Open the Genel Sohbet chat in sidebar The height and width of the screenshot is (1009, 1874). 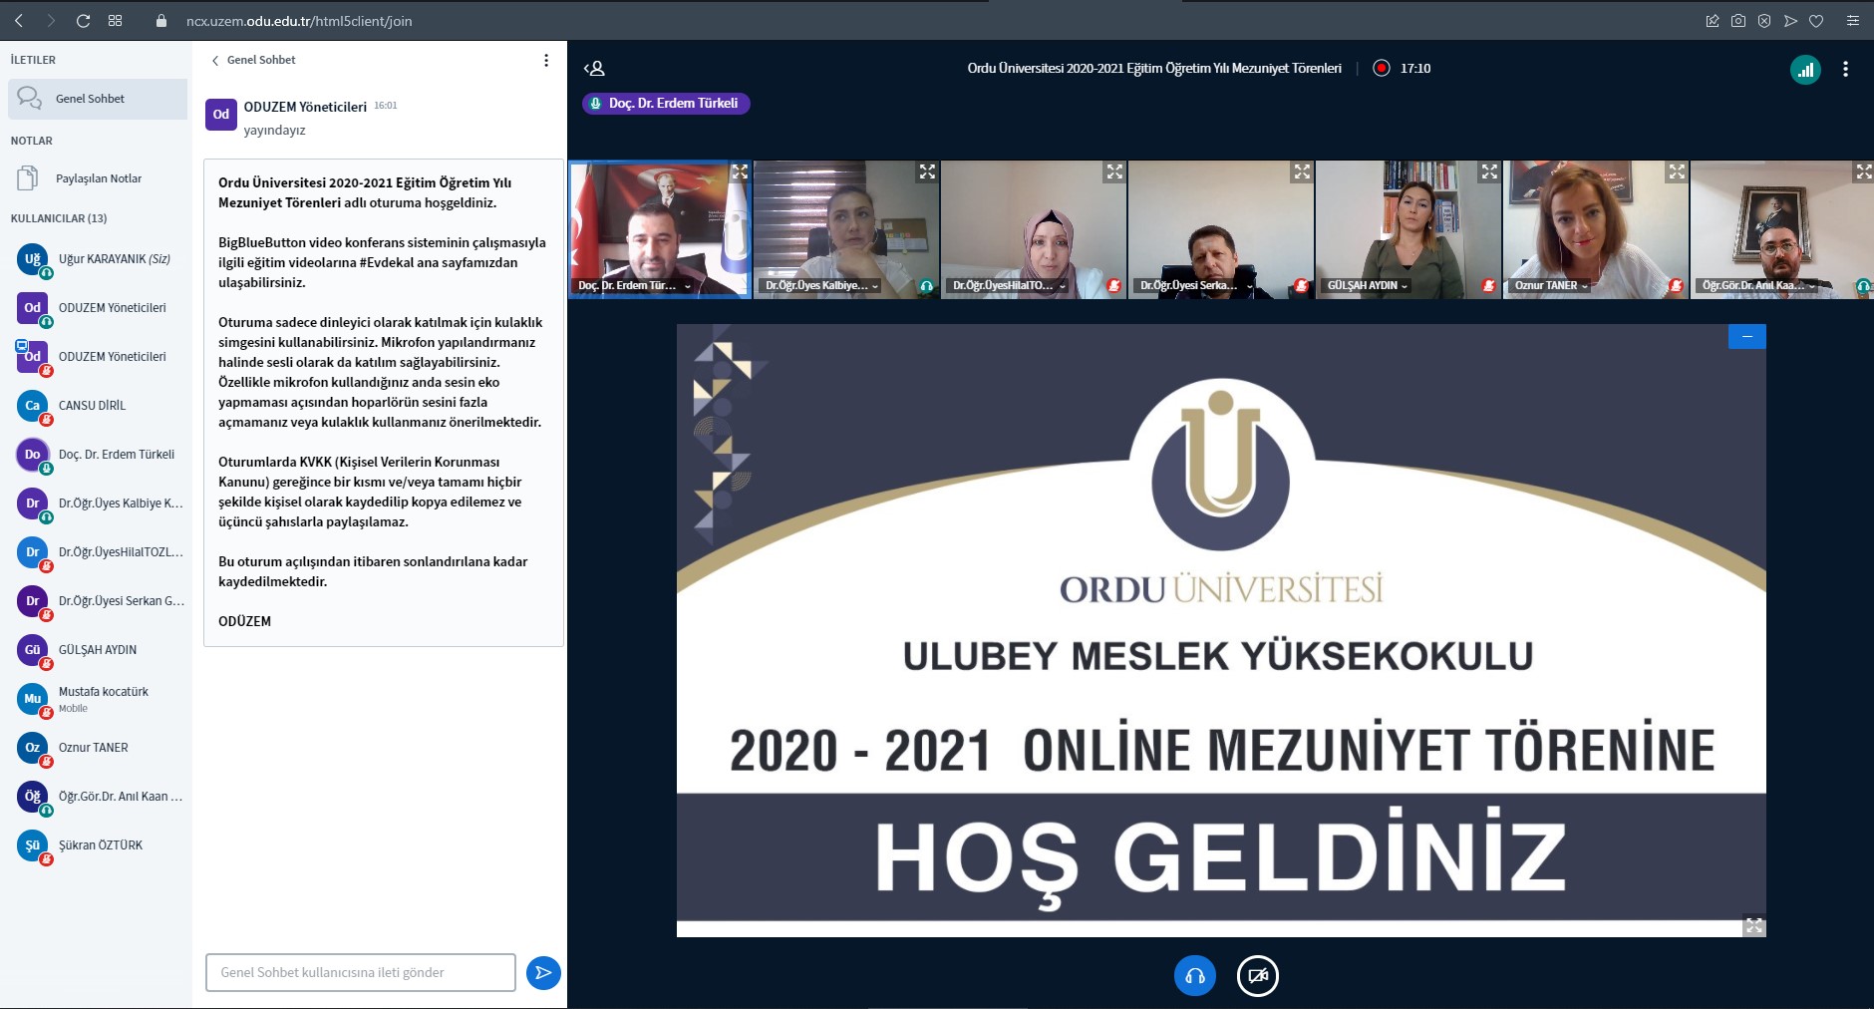point(98,99)
